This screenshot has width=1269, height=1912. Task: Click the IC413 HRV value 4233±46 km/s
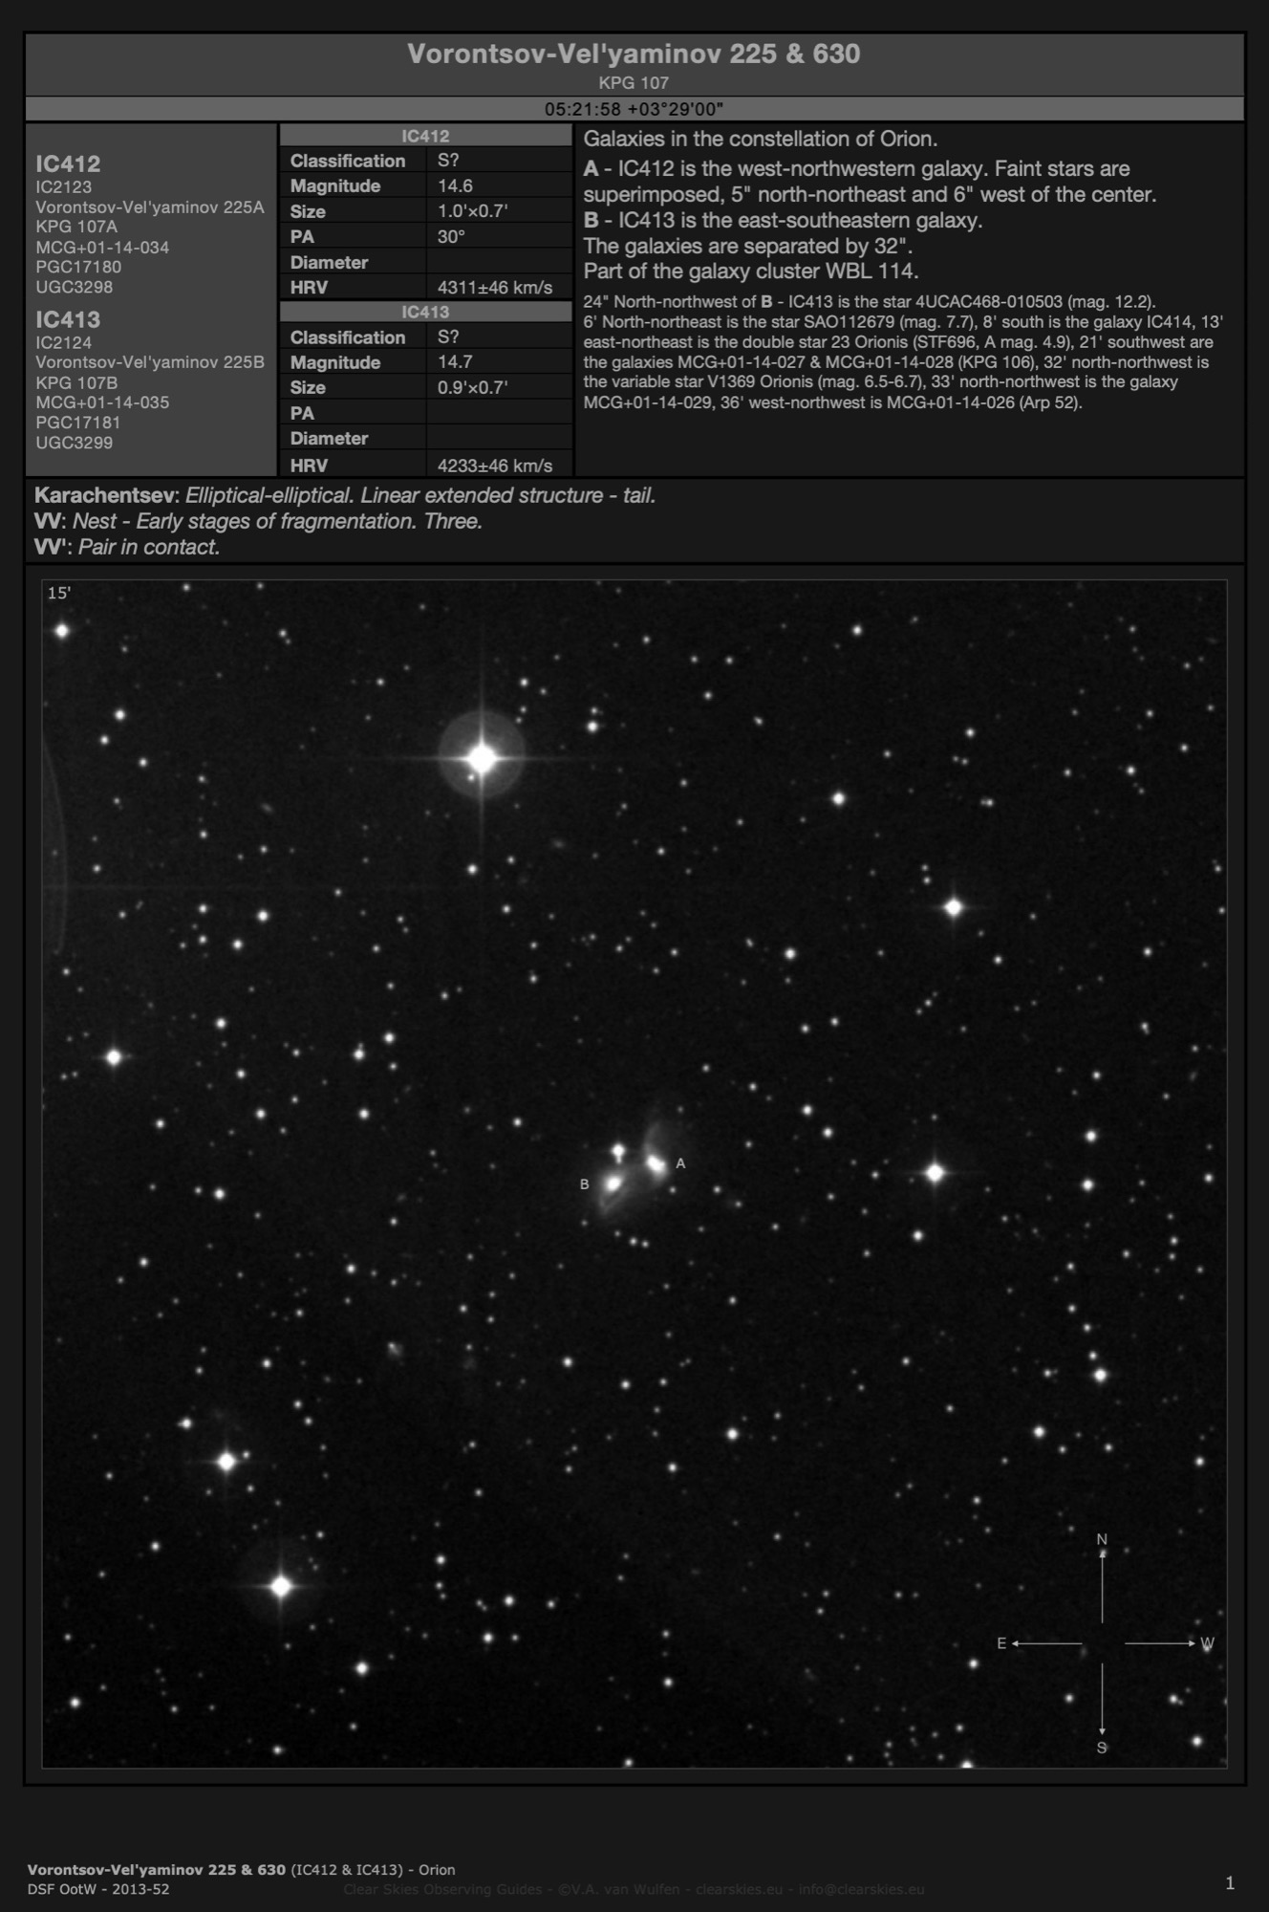(494, 466)
